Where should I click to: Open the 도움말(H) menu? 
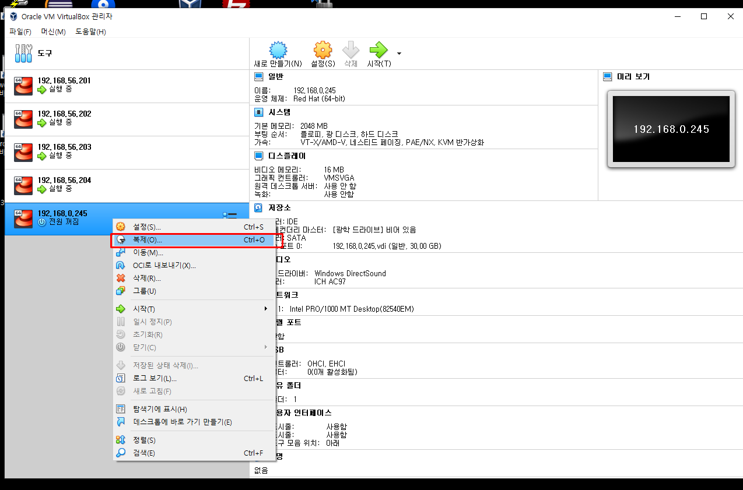pos(90,31)
